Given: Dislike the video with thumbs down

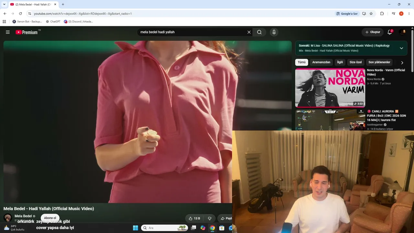Looking at the screenshot, I should click(x=210, y=218).
